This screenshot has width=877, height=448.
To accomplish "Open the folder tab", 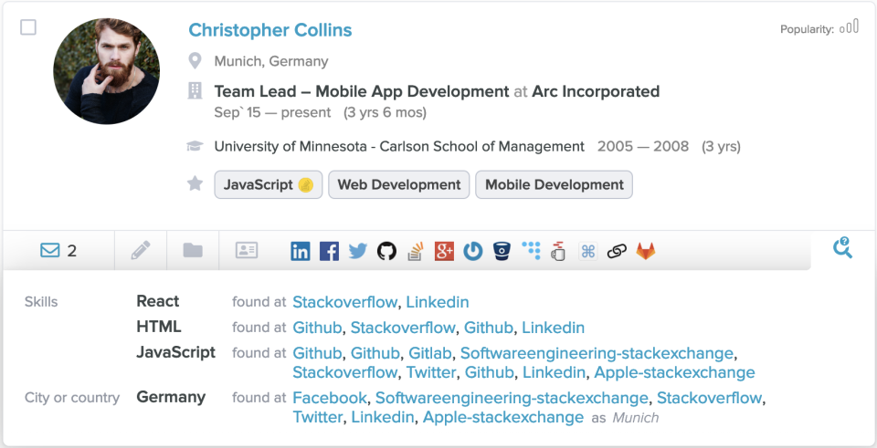I will point(193,251).
